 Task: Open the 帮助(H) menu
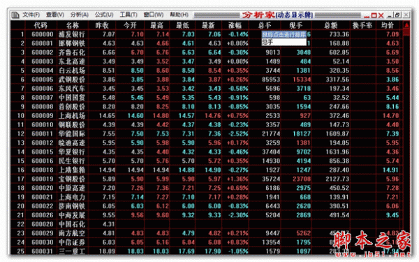pos(179,15)
